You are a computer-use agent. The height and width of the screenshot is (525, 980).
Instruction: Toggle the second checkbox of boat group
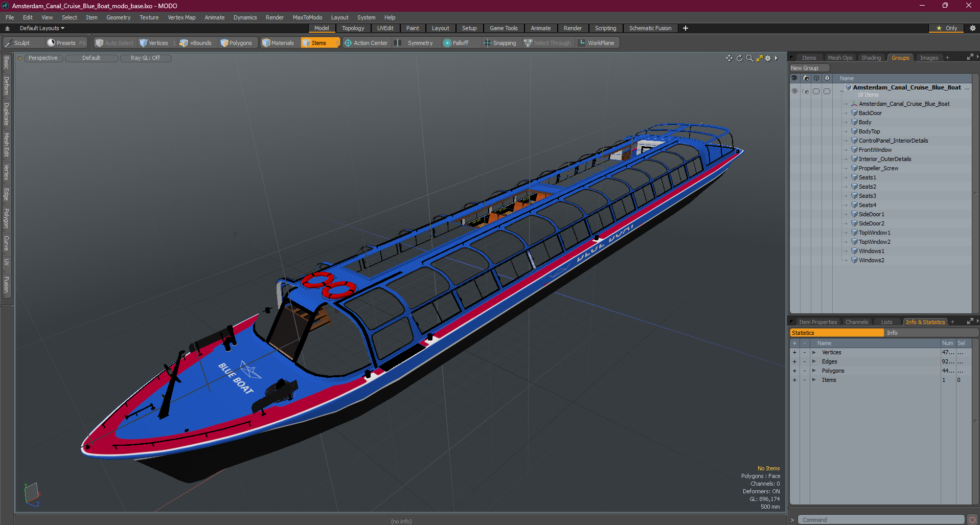tap(827, 91)
